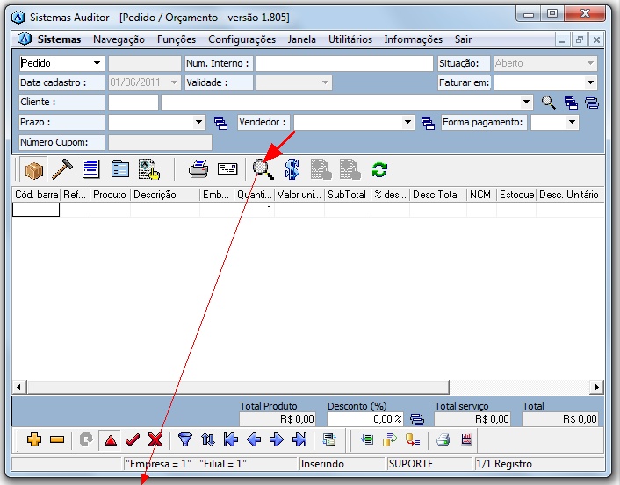Click the Desconto (%) input field
Screen dimensions: 620x485
click(x=365, y=419)
